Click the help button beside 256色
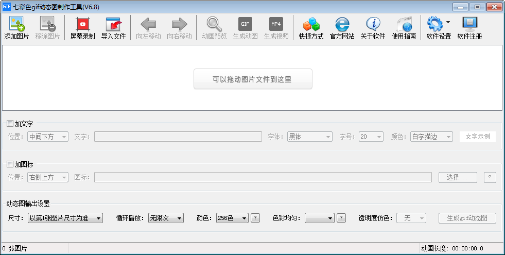Viewport: 505px width, 255px height. 255,218
